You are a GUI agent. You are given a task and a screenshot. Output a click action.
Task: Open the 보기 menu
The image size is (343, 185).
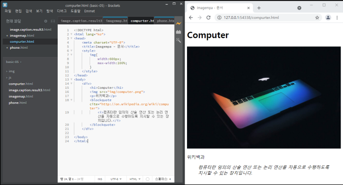point(39,11)
